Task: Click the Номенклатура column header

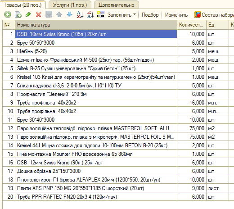Action: pyautogui.click(x=96, y=25)
